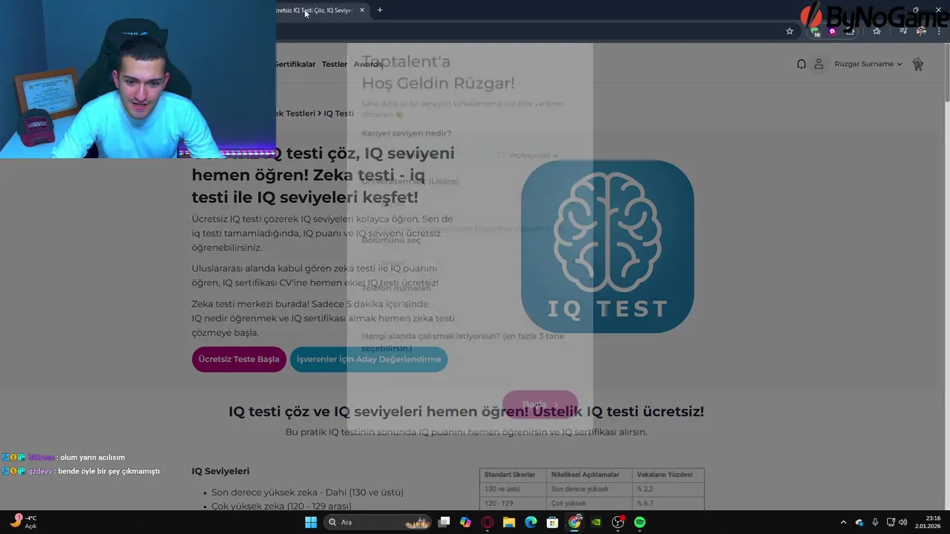Click the faded Başla popup button
950x534 pixels.
point(540,404)
